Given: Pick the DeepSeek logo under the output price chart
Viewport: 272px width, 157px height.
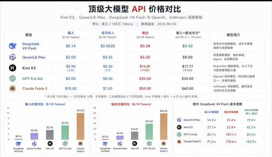Looking at the screenshot, I should [x=105, y=144].
